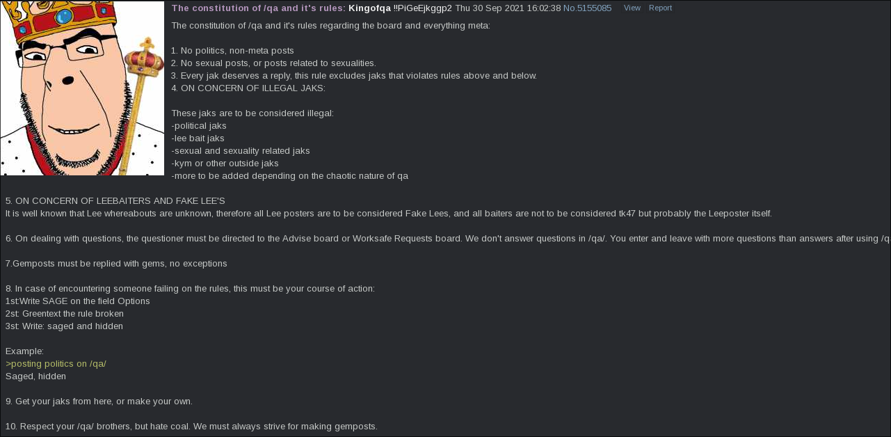Click the subject title about /qa constitution

pyautogui.click(x=258, y=8)
